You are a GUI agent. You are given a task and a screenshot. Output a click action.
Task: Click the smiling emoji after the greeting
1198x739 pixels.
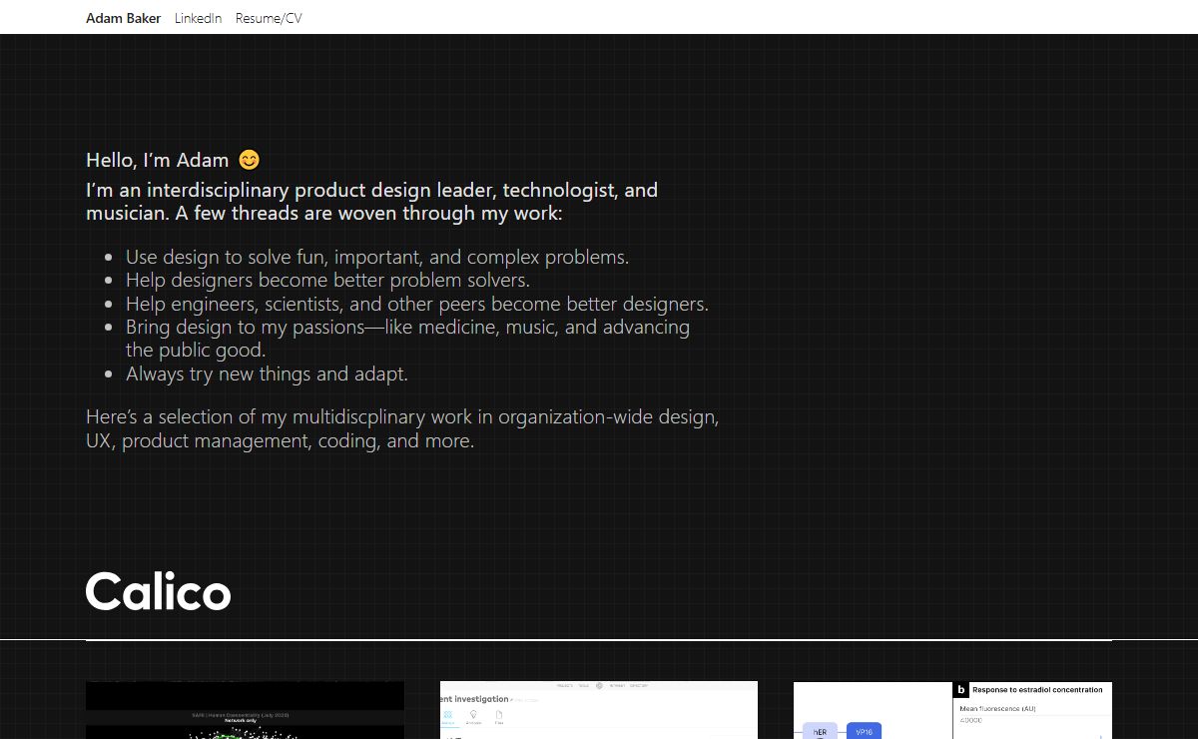pyautogui.click(x=250, y=160)
